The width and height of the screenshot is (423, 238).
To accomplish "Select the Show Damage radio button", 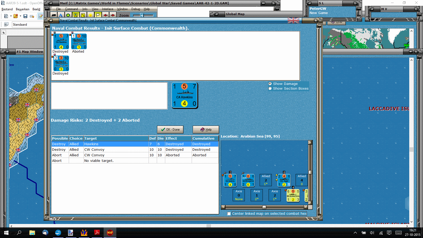I will 270,84.
